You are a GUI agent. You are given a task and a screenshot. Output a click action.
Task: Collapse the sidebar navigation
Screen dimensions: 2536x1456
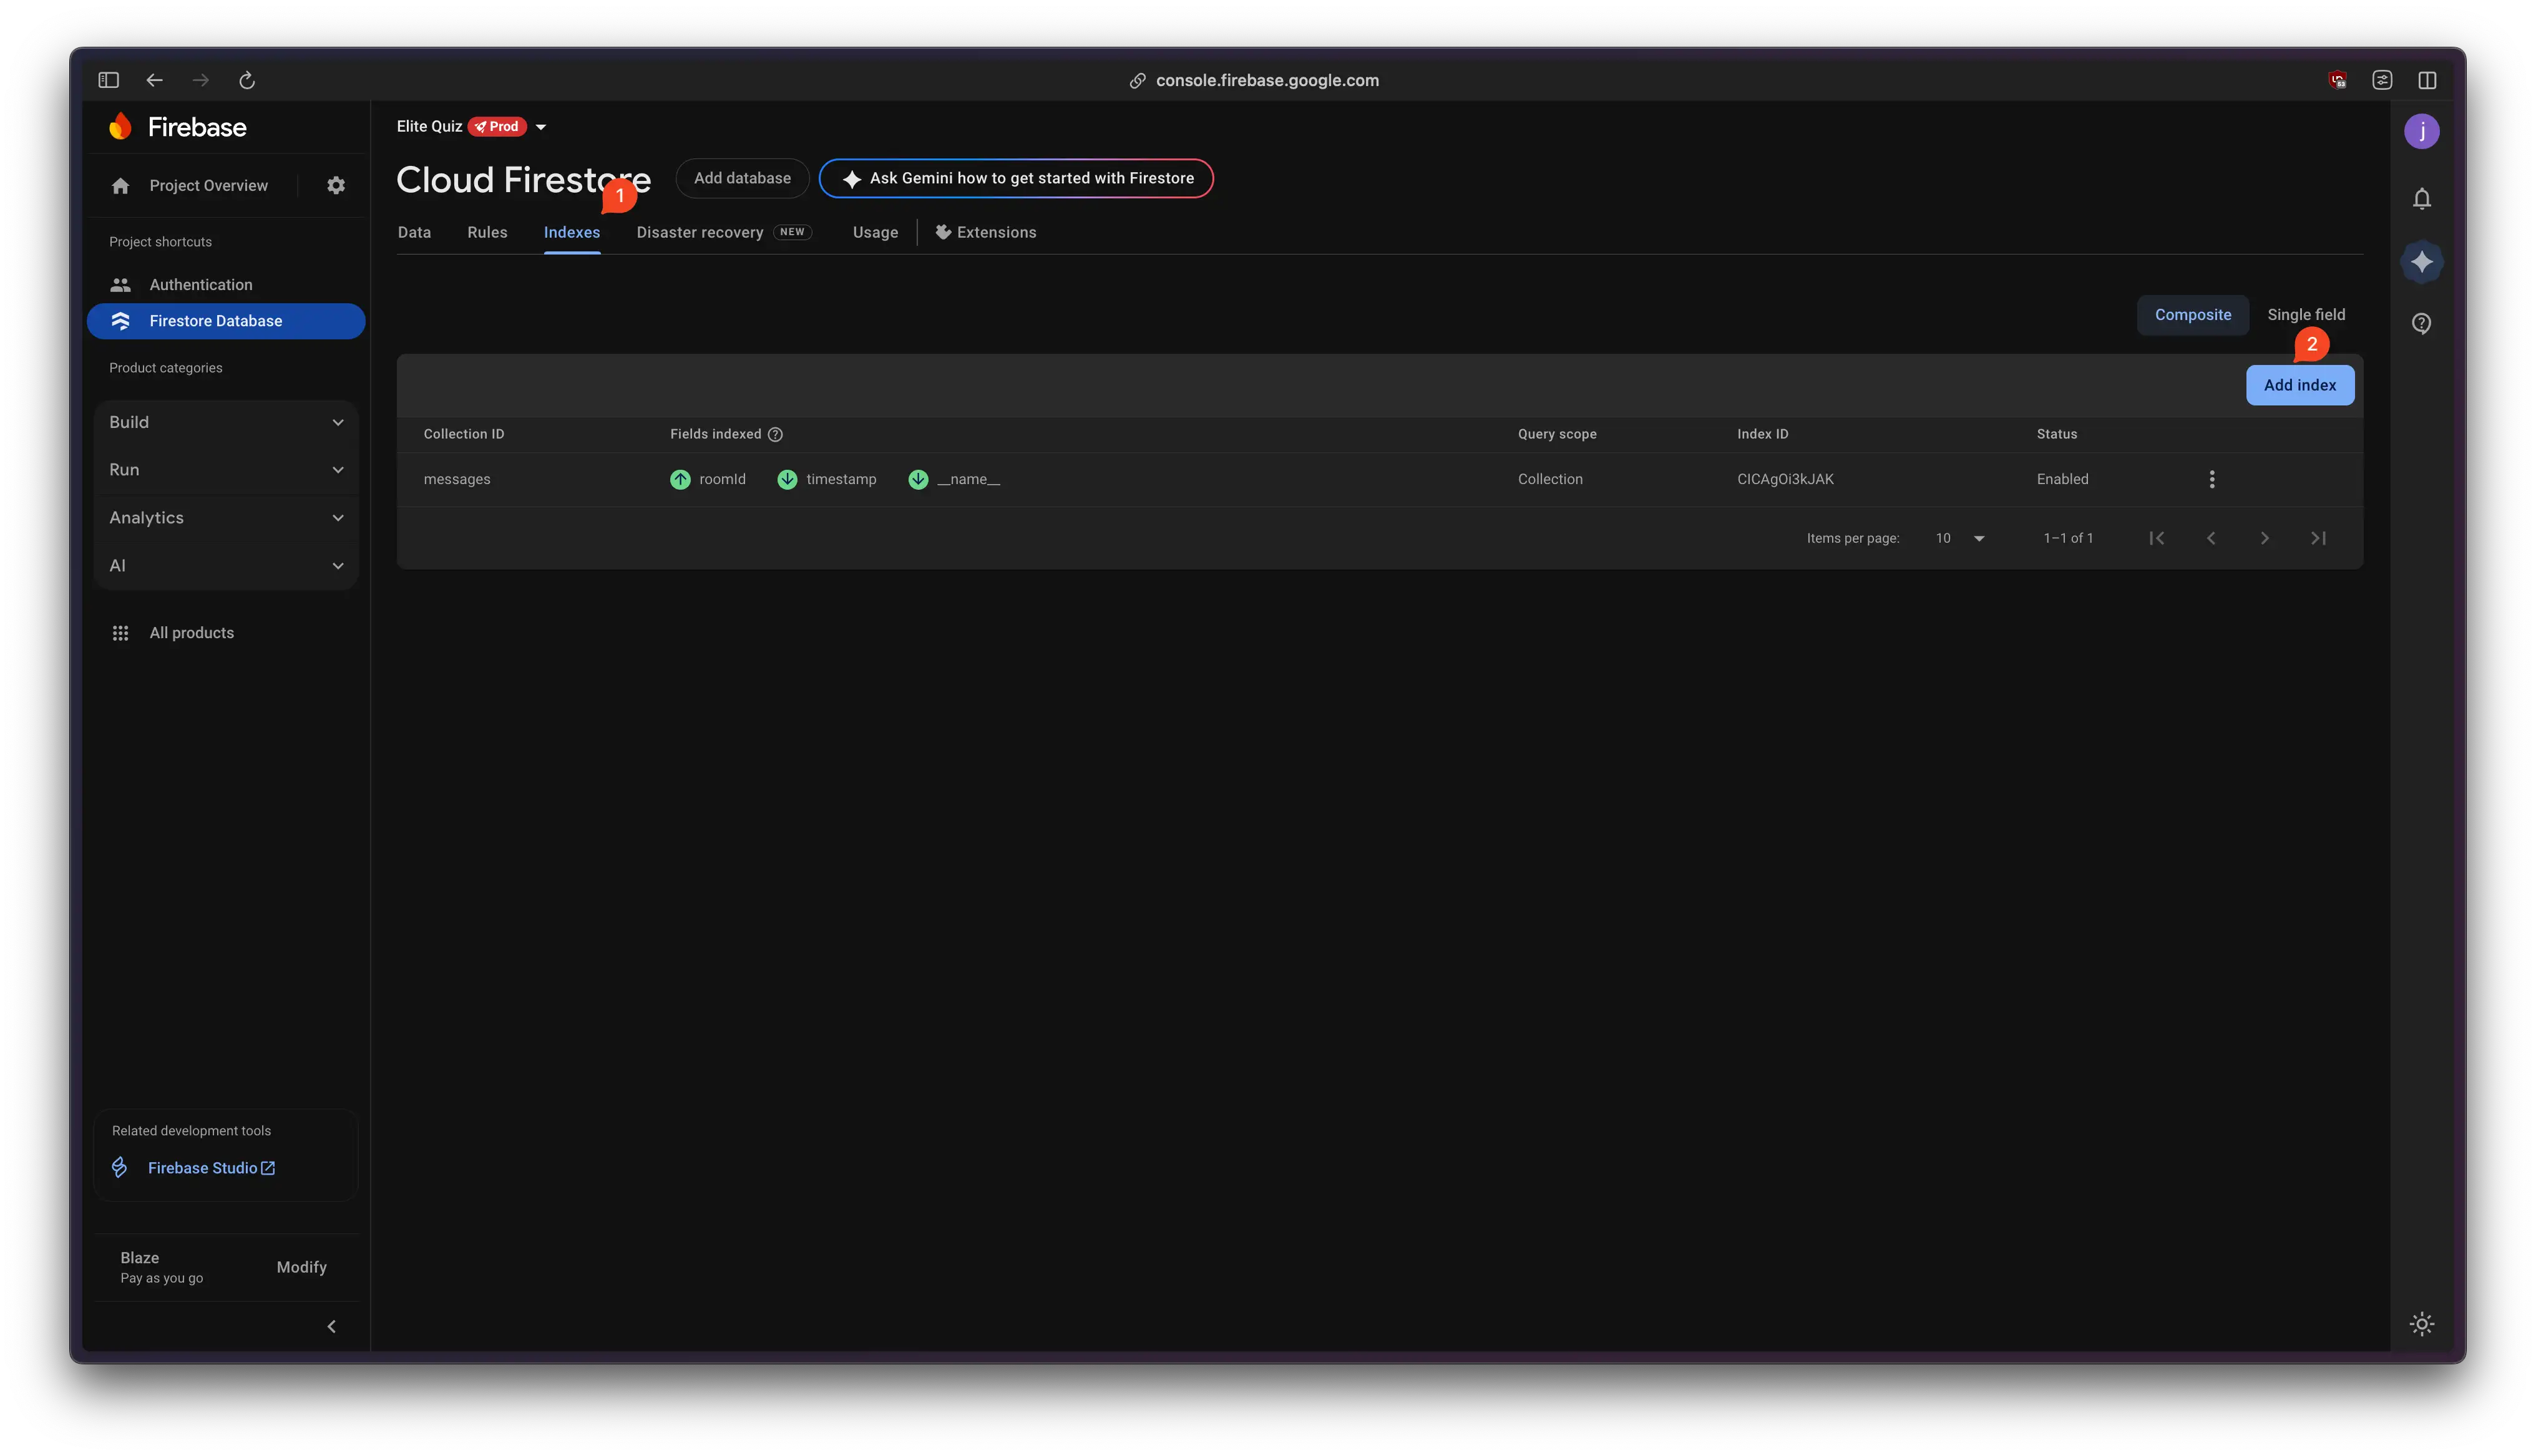pos(331,1327)
